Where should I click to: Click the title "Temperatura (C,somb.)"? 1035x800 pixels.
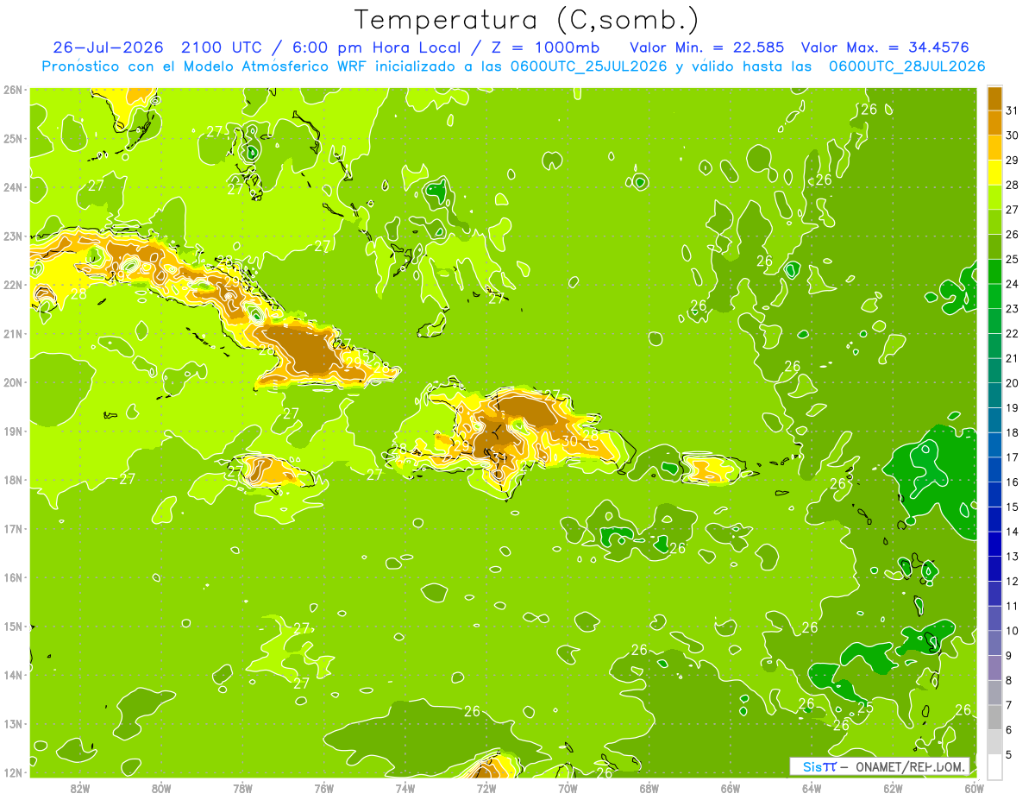tap(527, 20)
